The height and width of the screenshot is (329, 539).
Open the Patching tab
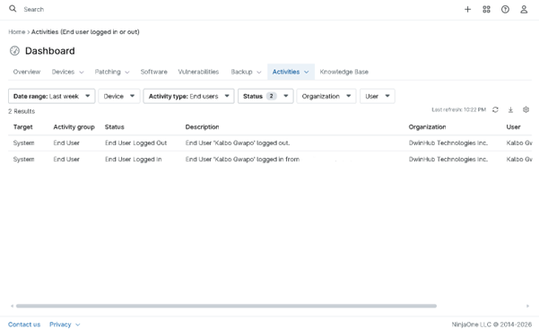tap(108, 72)
